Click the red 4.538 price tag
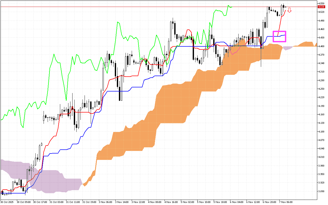 click(x=321, y=7)
